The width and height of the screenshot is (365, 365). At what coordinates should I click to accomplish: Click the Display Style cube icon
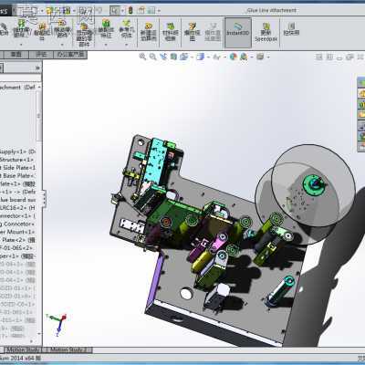pyautogui.click(x=200, y=57)
